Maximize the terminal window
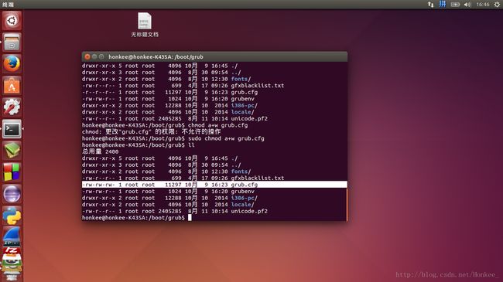Screen dimensions: 503x282 pos(101,56)
